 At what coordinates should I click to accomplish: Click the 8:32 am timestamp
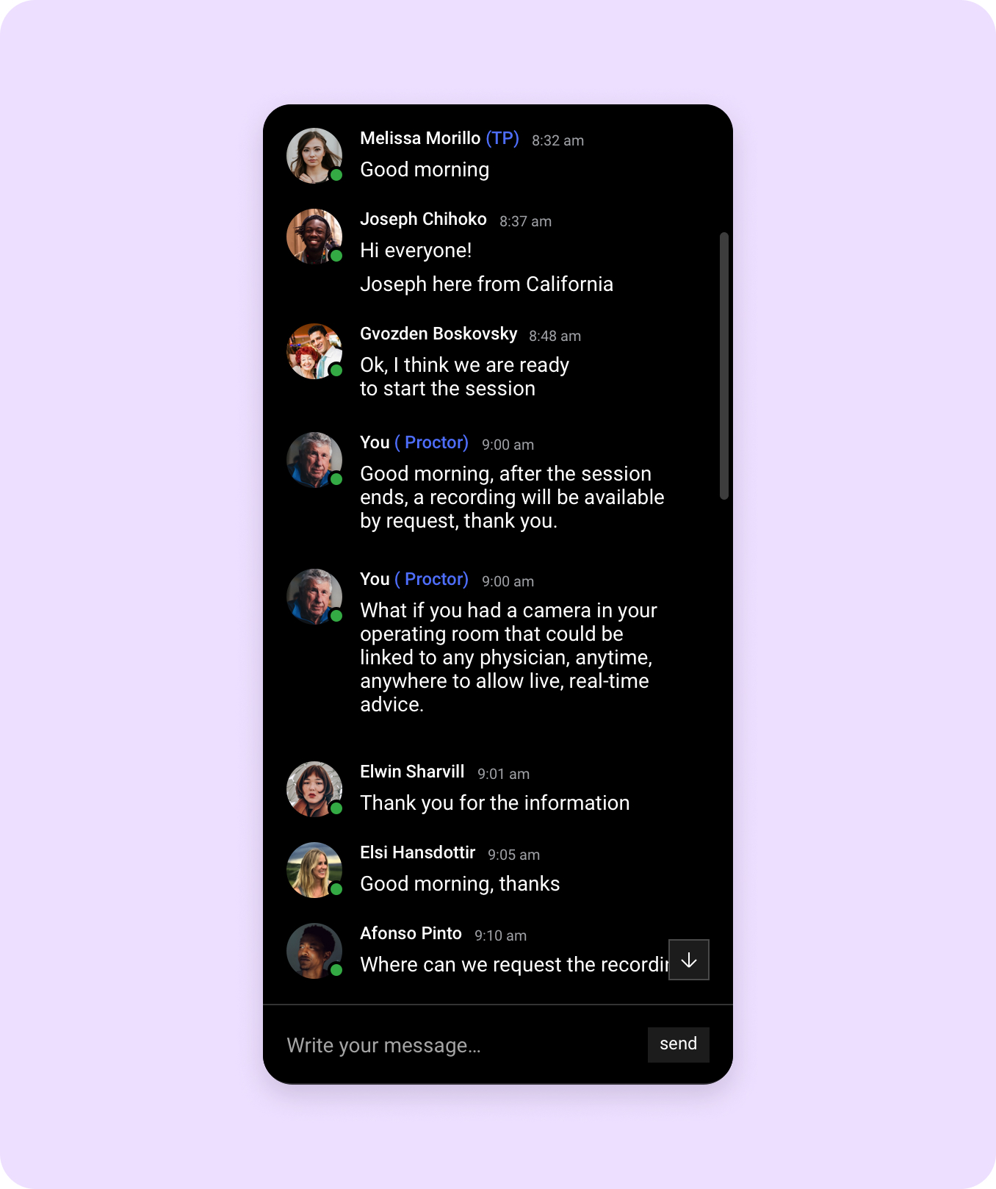pyautogui.click(x=557, y=140)
